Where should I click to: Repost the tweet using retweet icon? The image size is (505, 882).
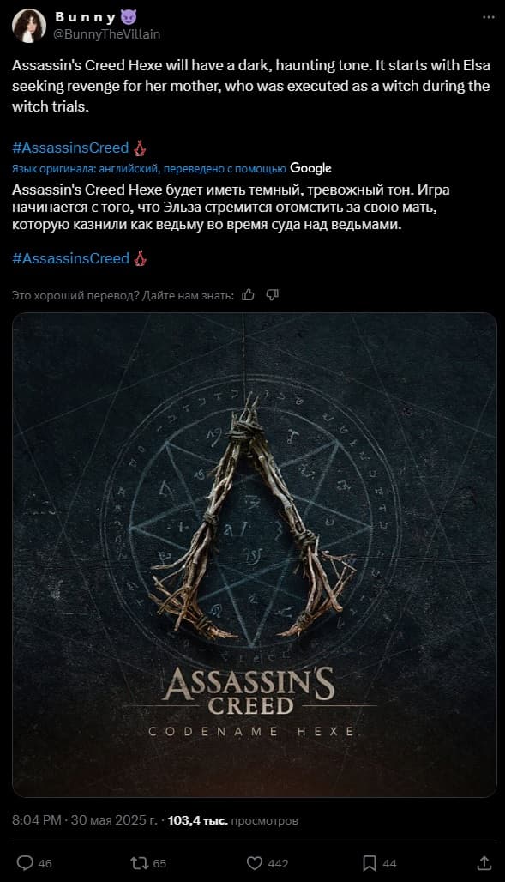138,863
